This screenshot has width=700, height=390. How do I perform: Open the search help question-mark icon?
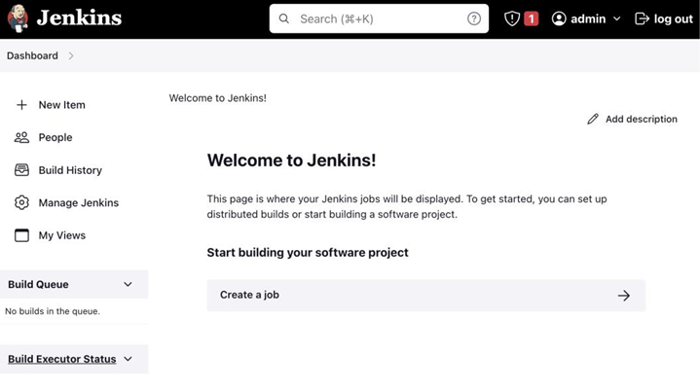tap(474, 18)
